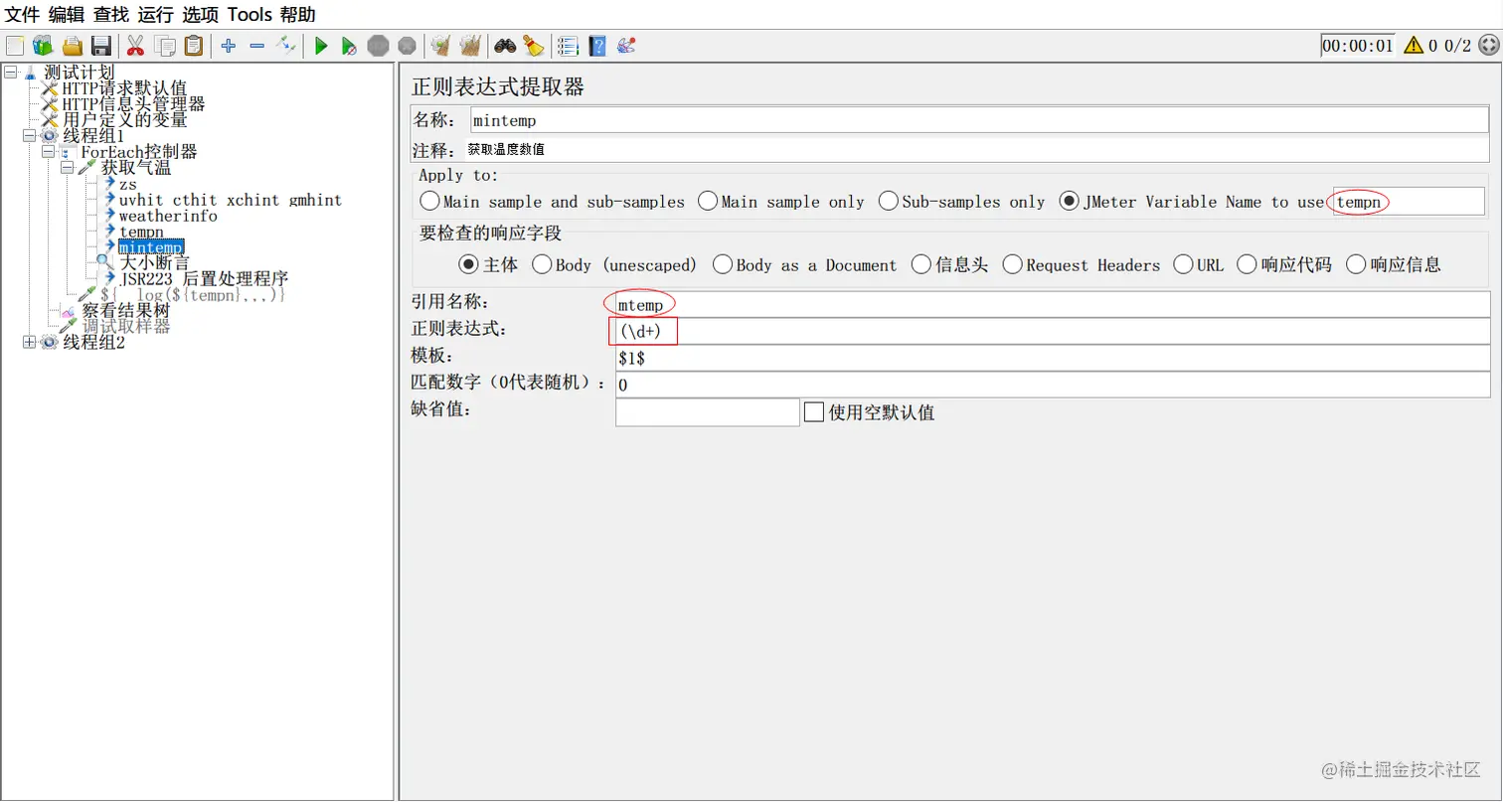Click the elapsed time display showing 00:00:01
1503x802 pixels.
1358,44
